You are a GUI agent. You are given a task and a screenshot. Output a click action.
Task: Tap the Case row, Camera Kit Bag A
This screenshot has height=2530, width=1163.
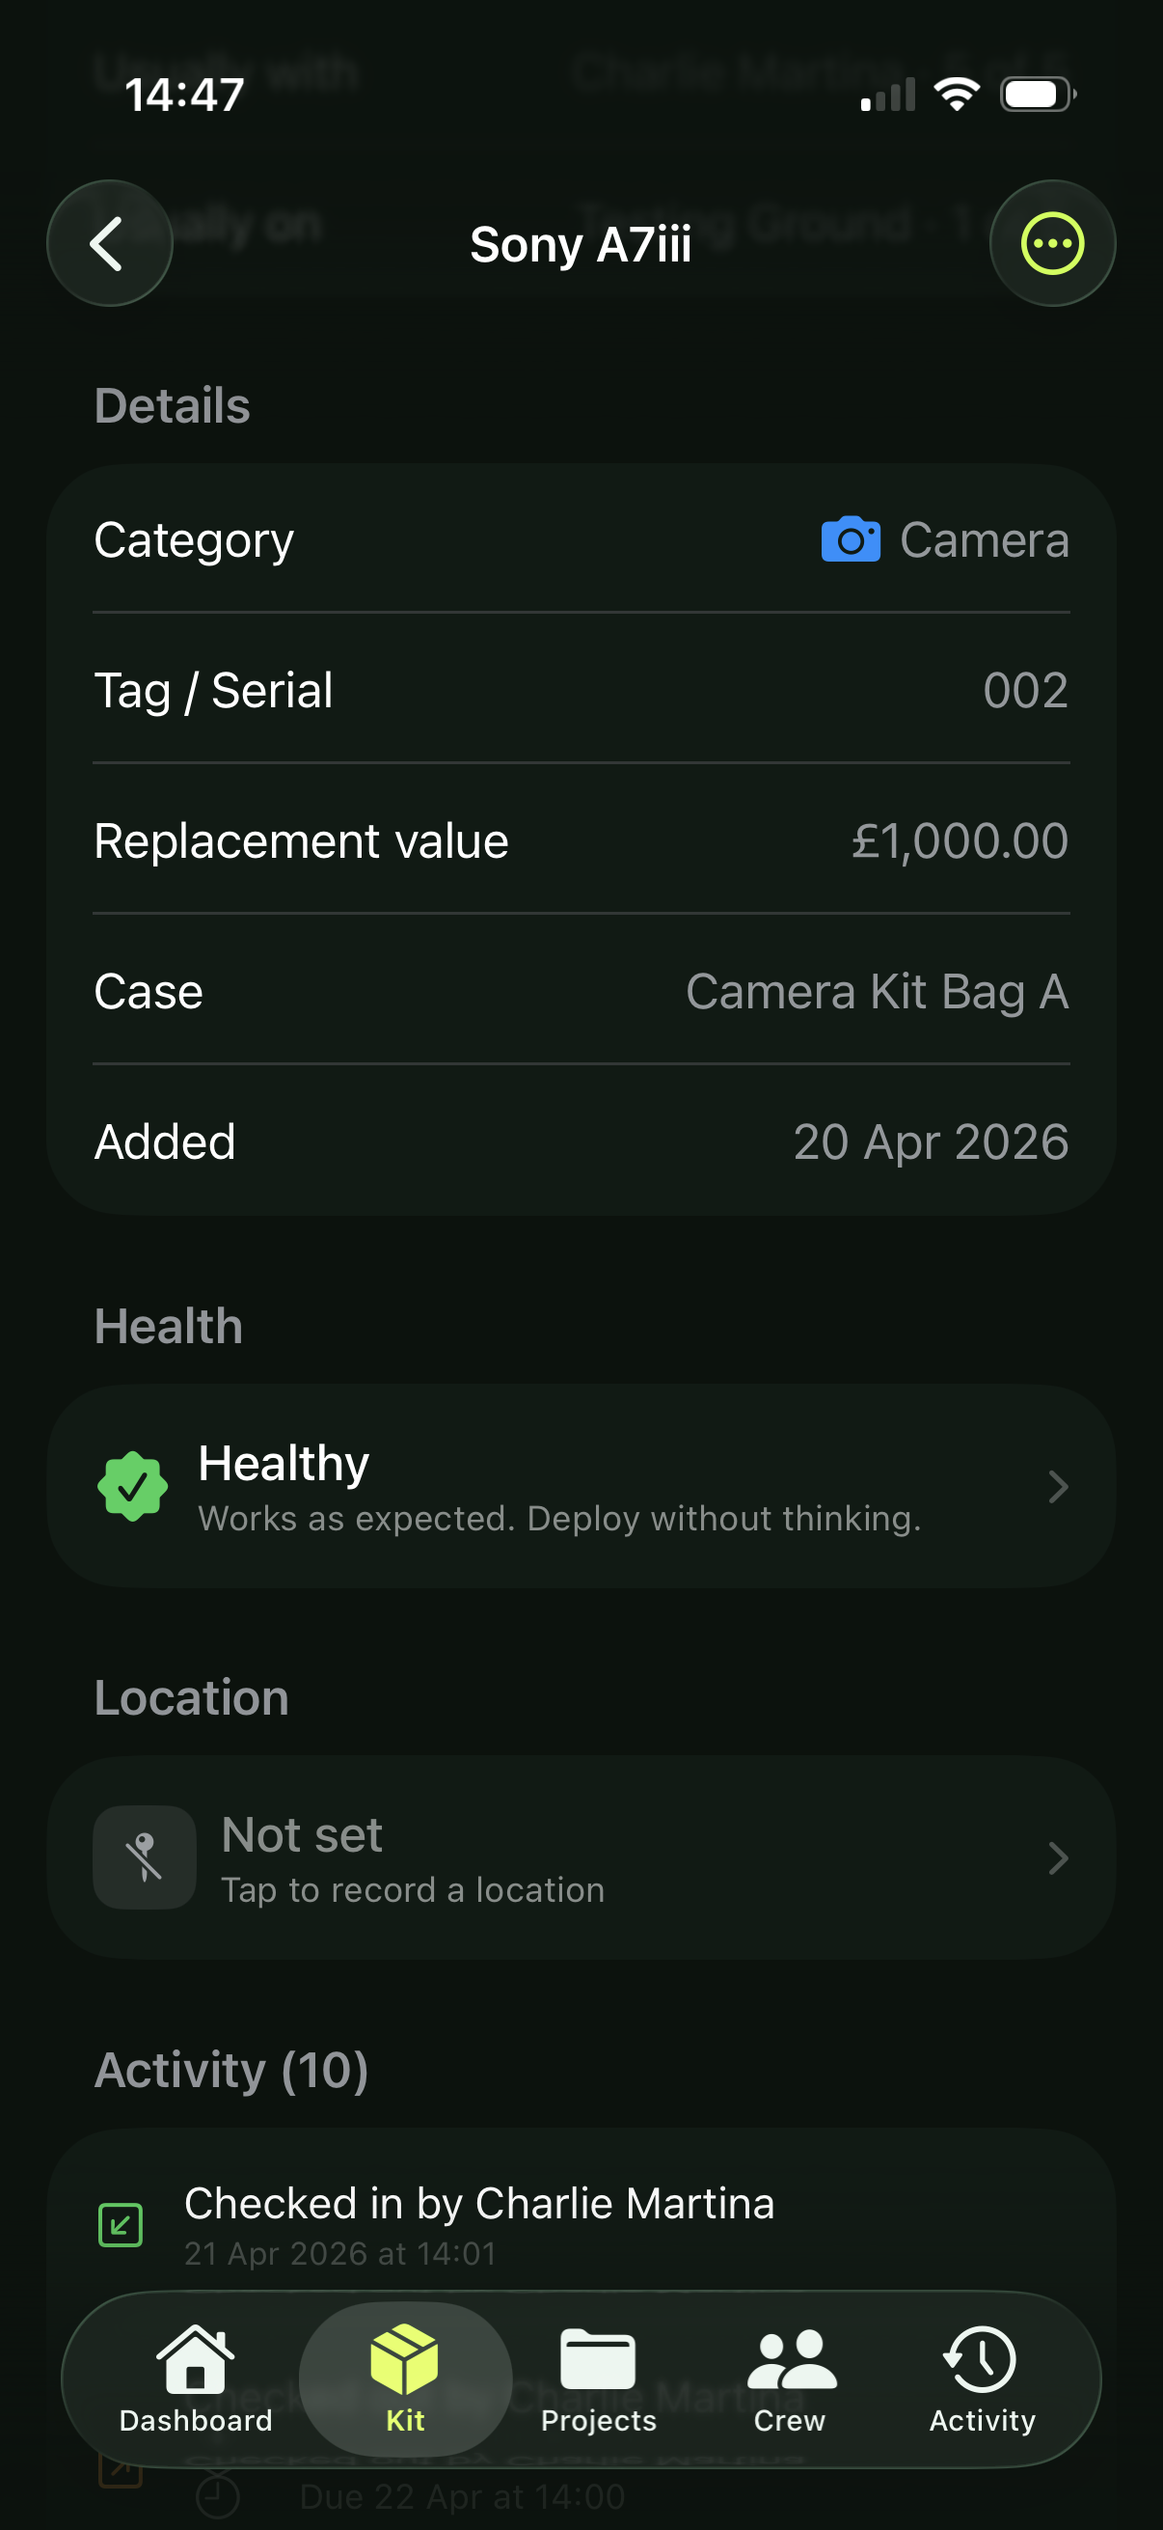581,991
